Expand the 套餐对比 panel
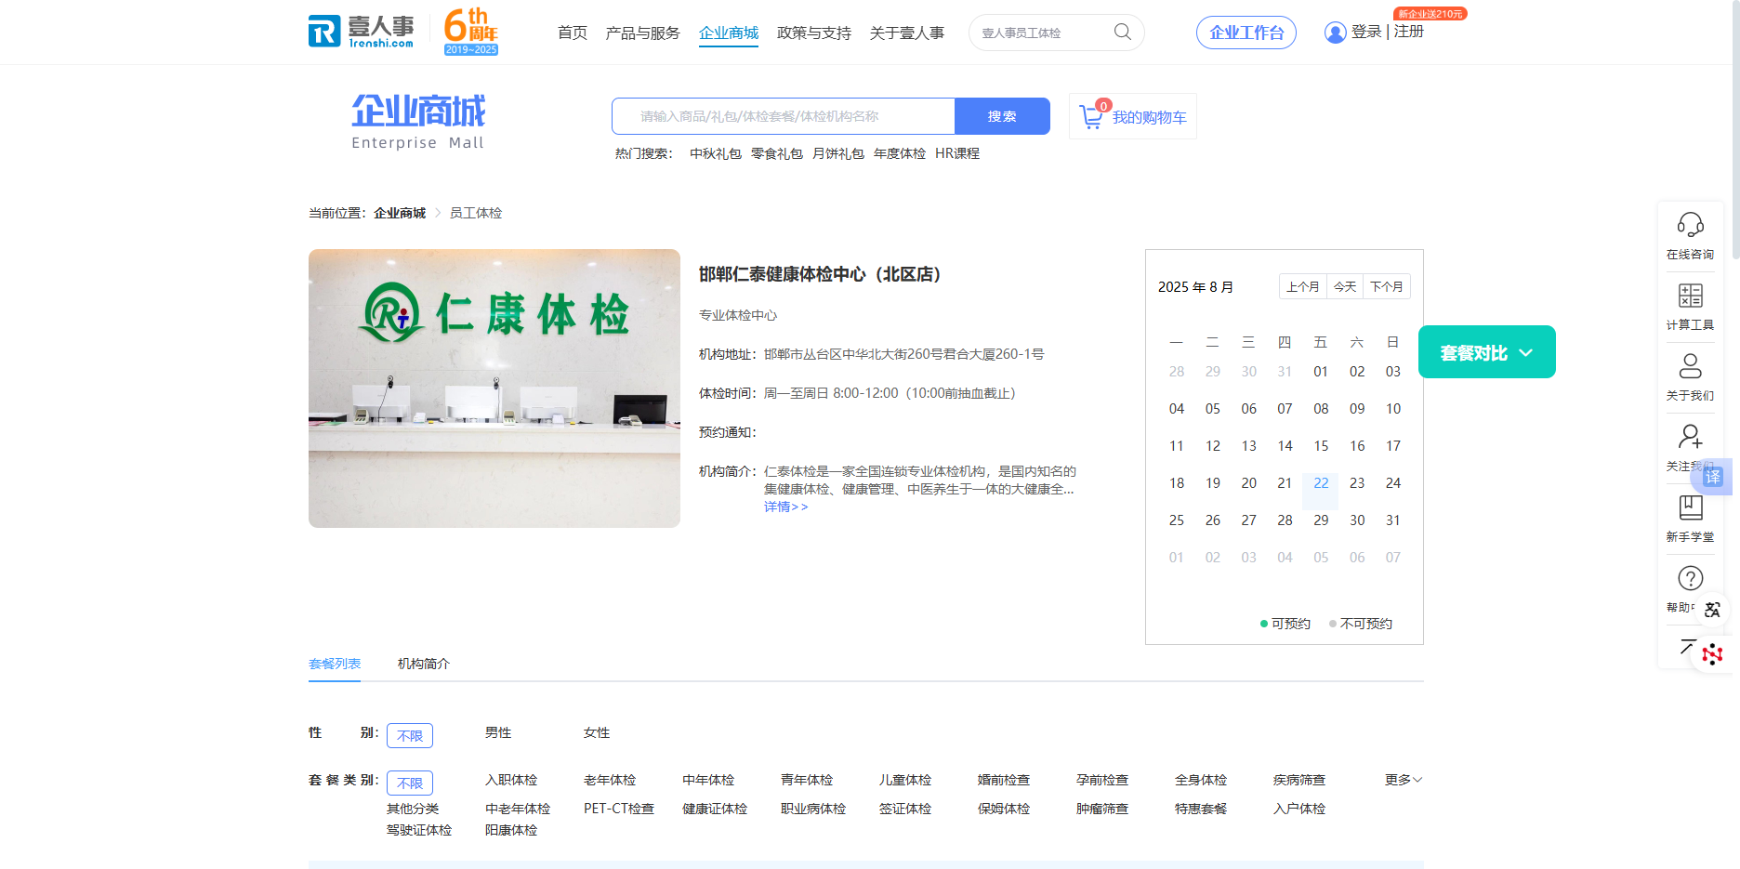 tap(1486, 352)
